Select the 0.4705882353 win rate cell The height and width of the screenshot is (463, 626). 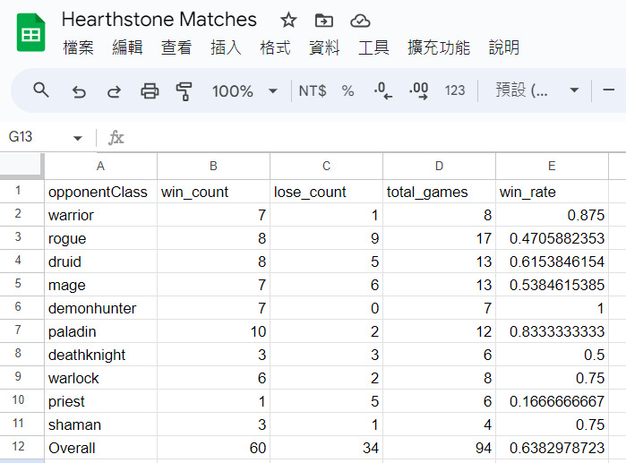tap(552, 238)
